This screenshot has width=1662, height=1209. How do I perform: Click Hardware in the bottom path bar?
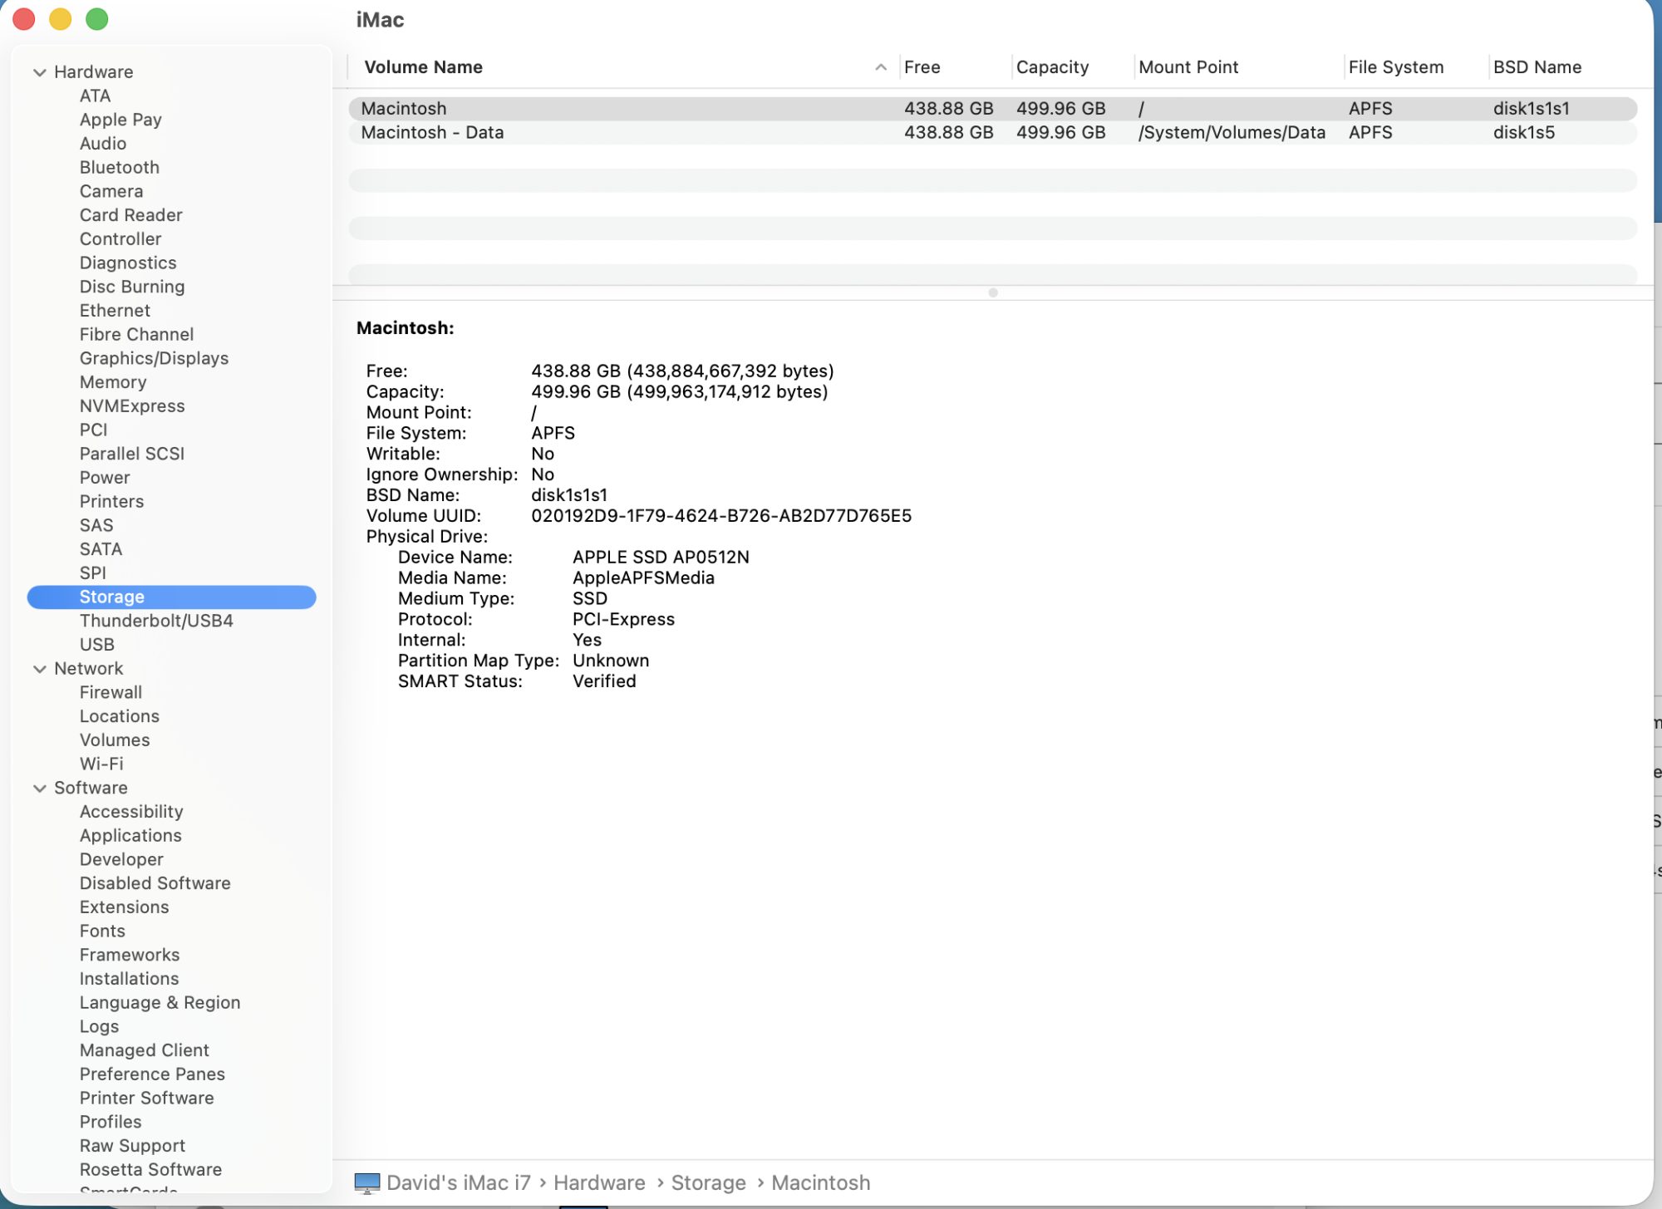599,1182
